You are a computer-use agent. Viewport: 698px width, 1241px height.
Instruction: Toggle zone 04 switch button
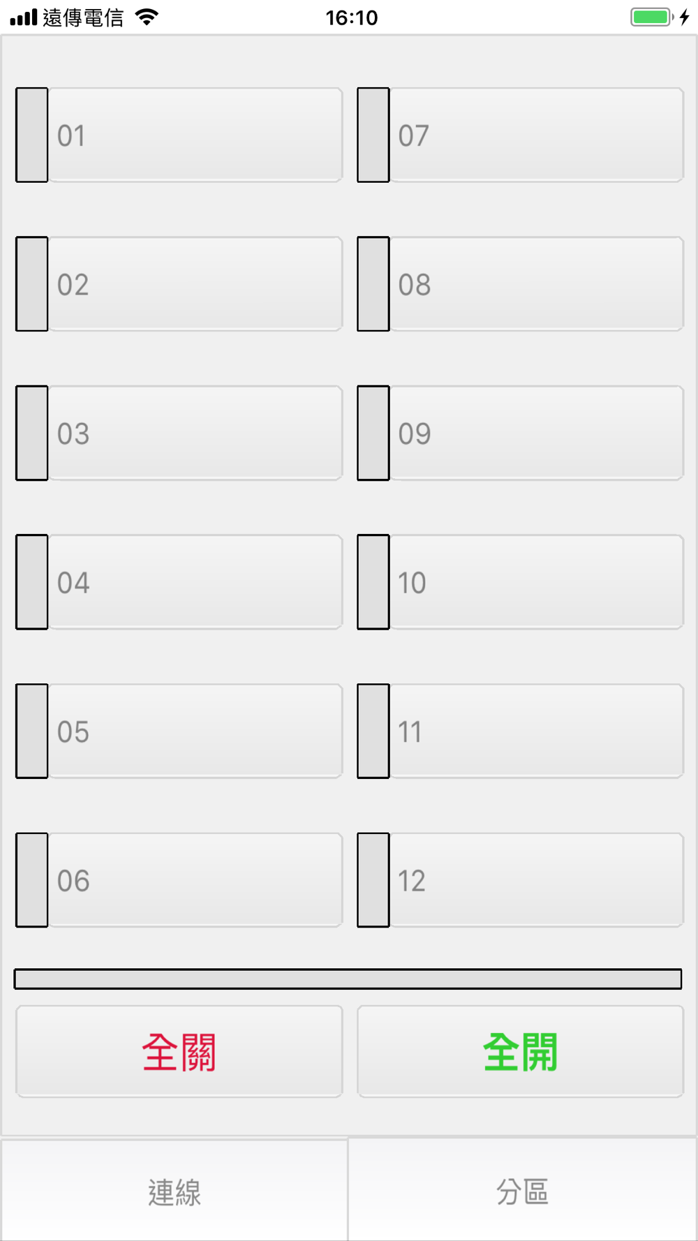pos(195,582)
